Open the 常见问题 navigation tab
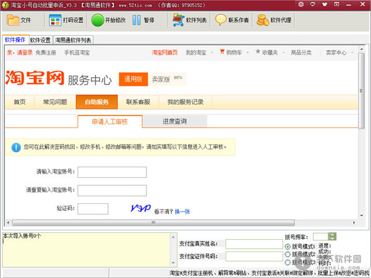This screenshot has height=278, width=371. point(55,102)
